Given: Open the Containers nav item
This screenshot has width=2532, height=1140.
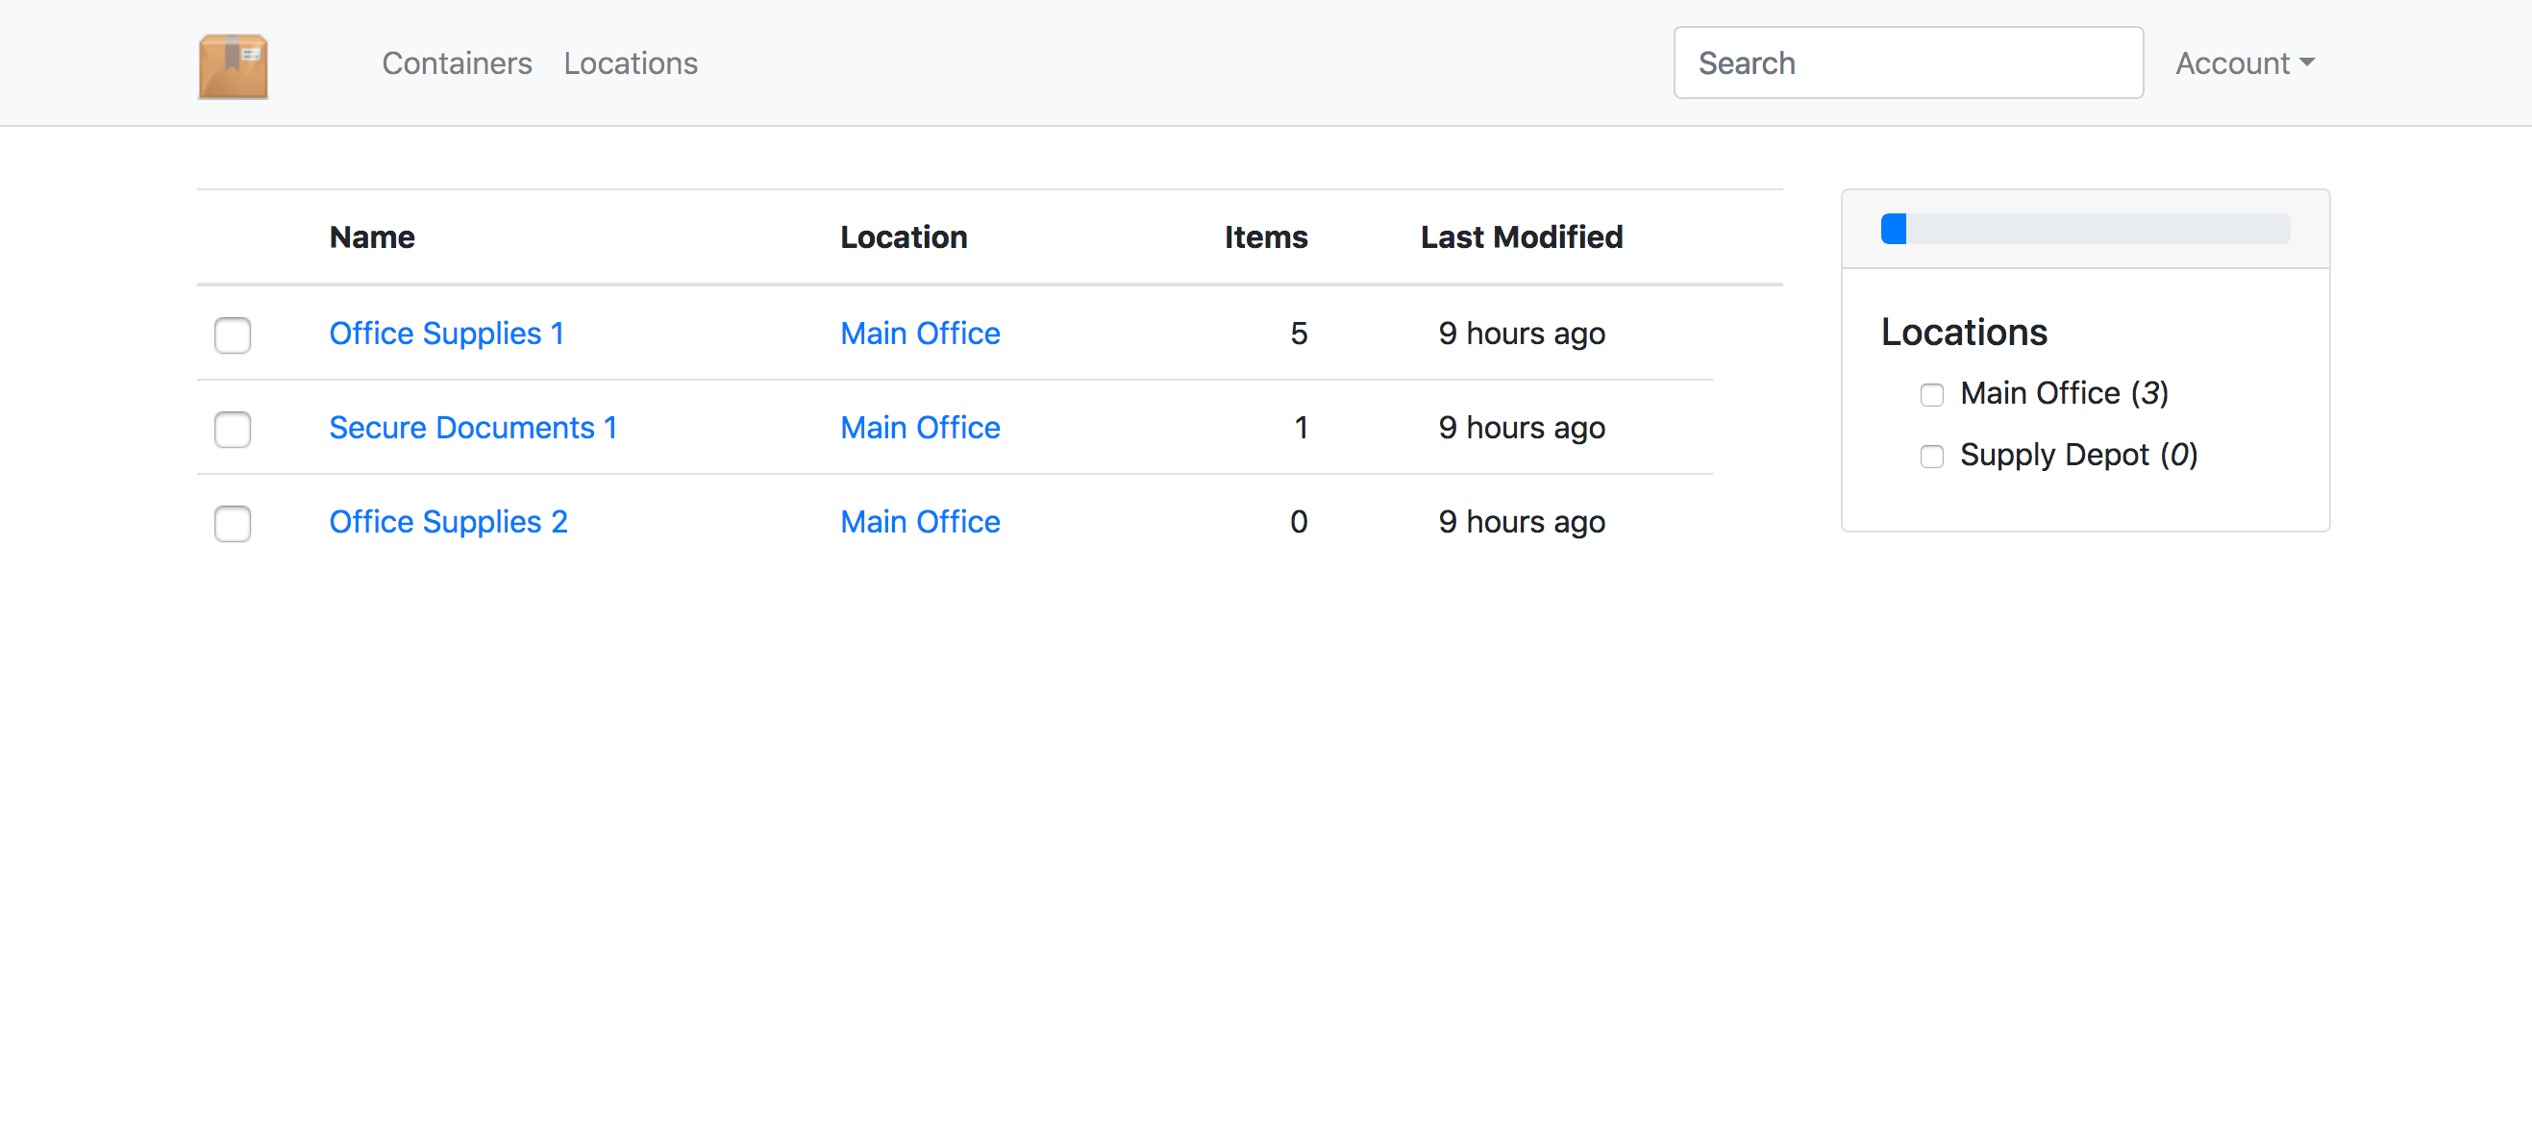Looking at the screenshot, I should tap(456, 62).
